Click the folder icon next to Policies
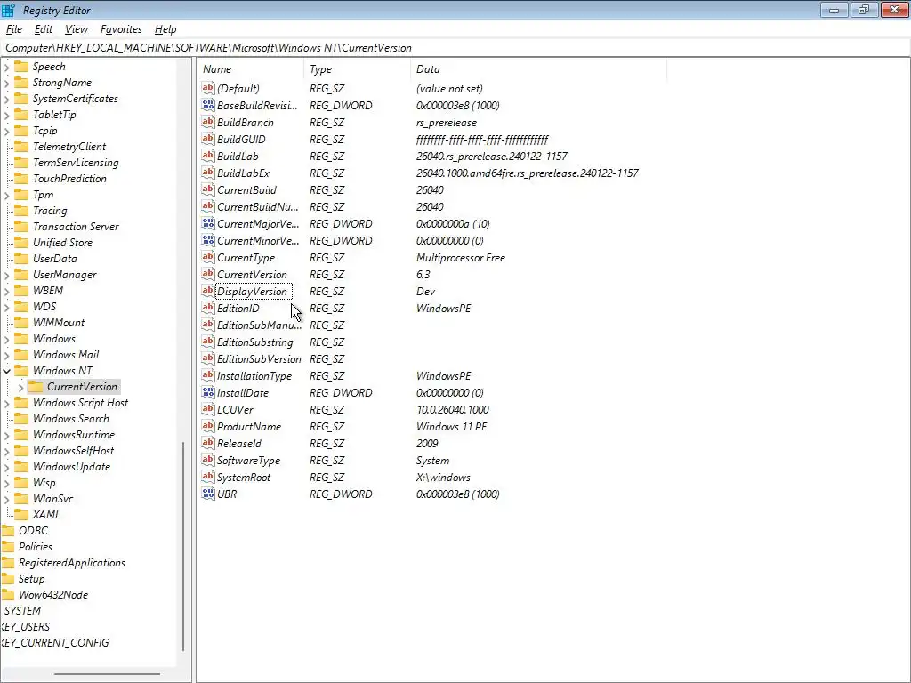The image size is (911, 683). point(8,547)
